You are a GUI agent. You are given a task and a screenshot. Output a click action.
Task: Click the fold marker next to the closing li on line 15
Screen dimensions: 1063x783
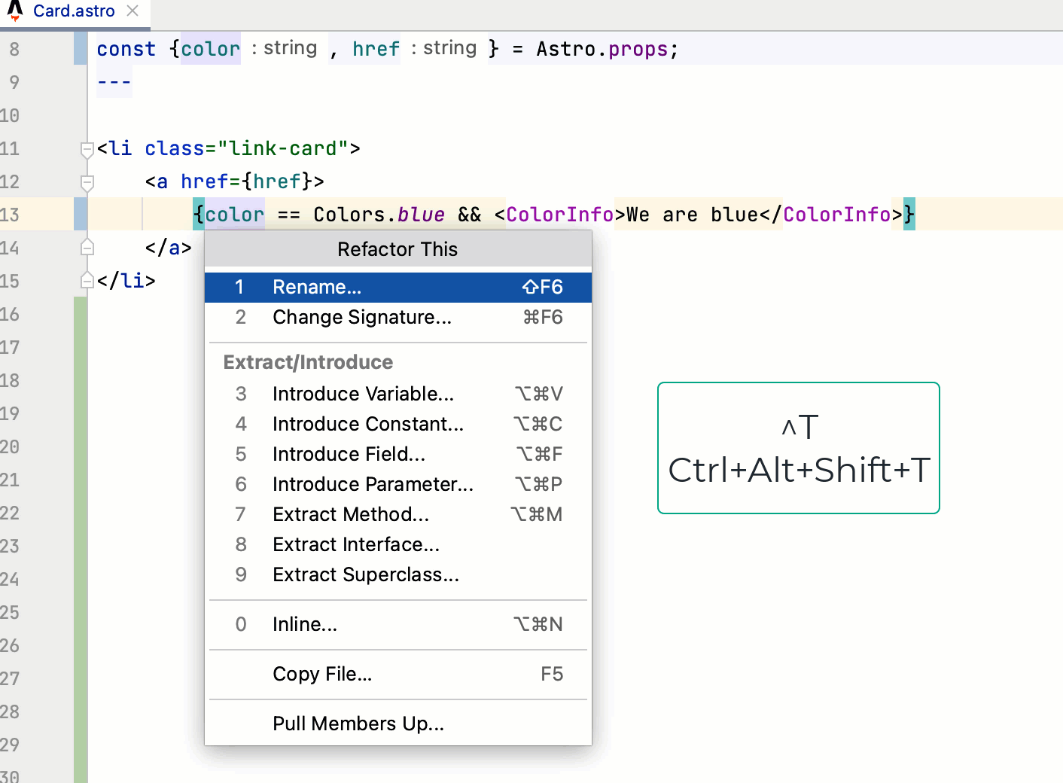point(87,279)
